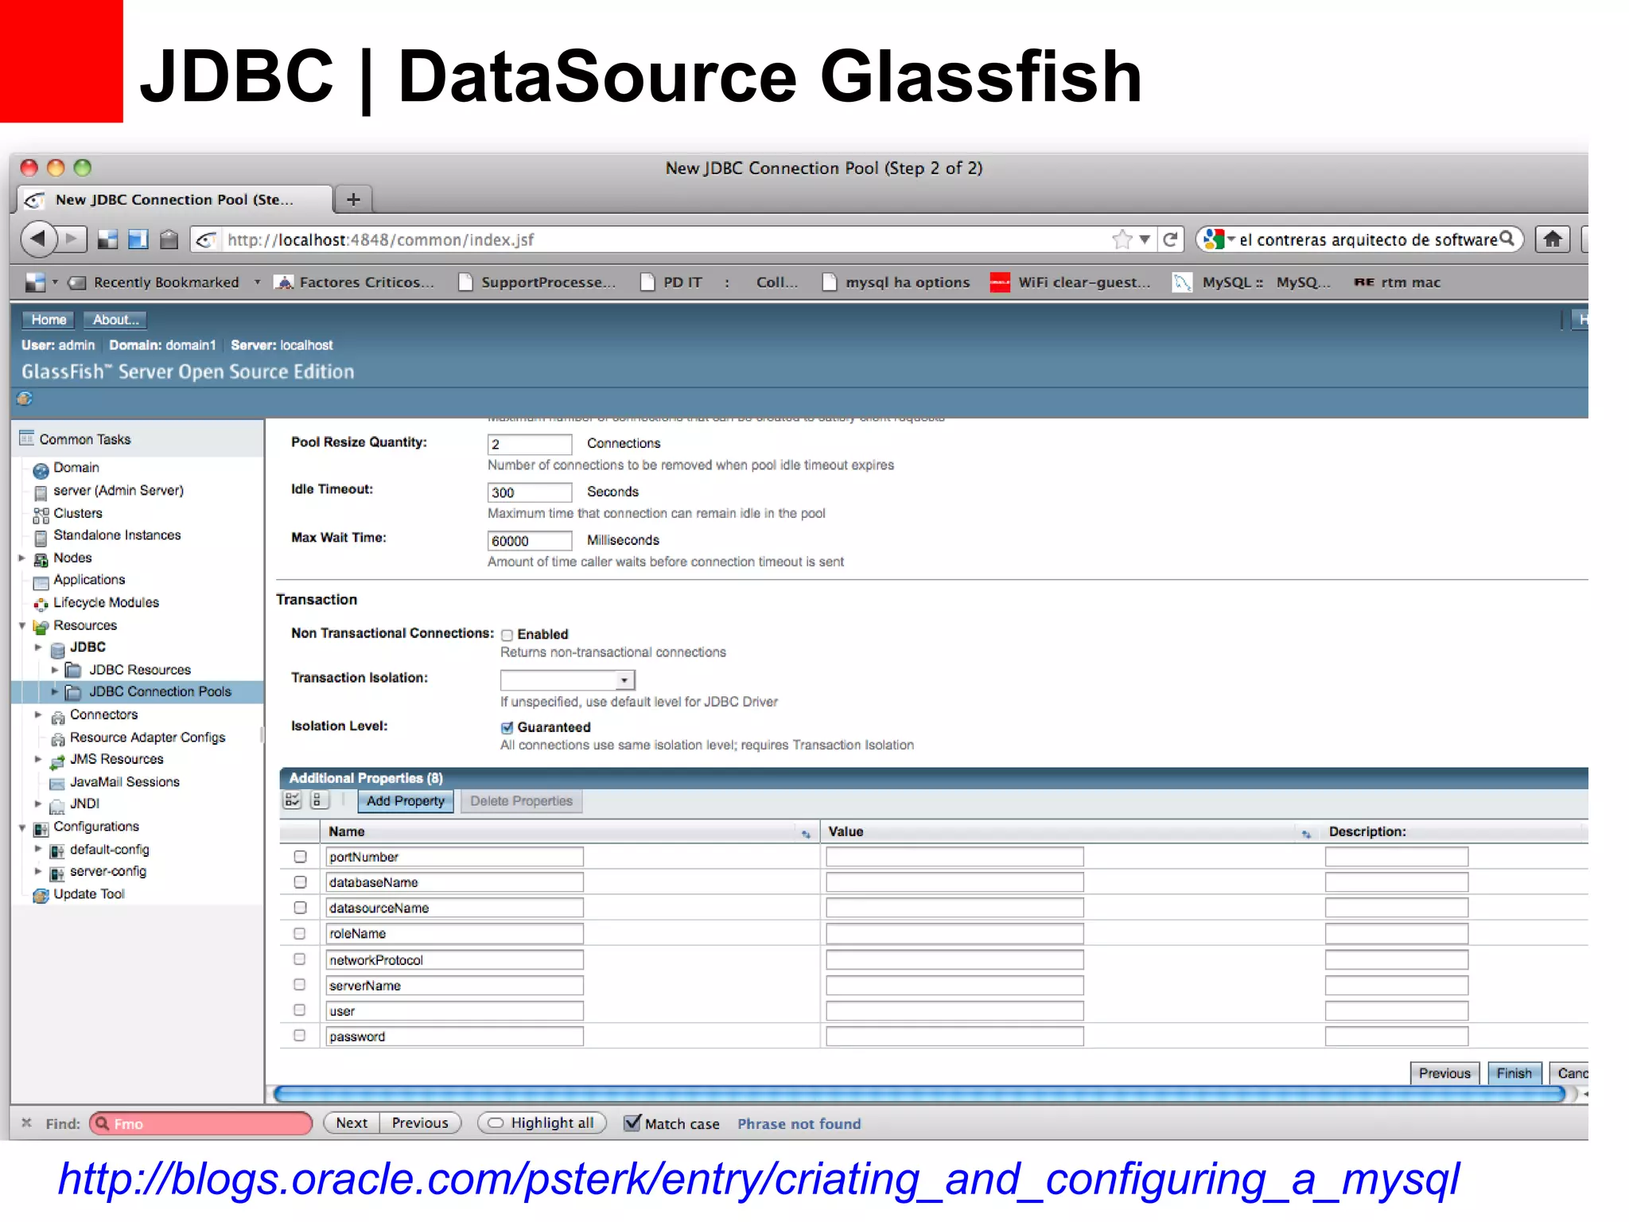Close the find bar with X icon
The height and width of the screenshot is (1222, 1629).
pyautogui.click(x=26, y=1123)
